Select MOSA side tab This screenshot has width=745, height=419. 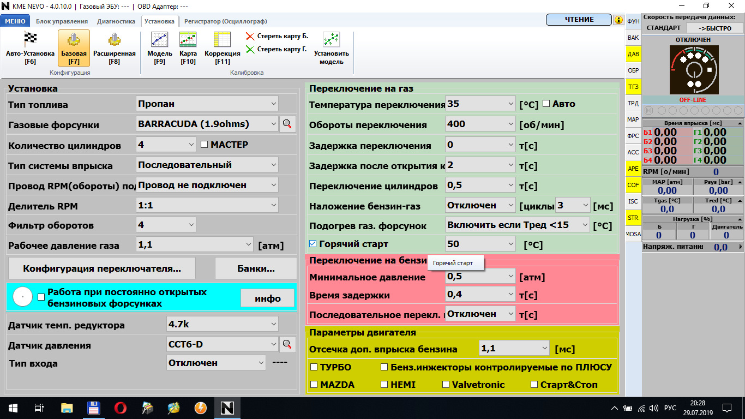pos(633,234)
